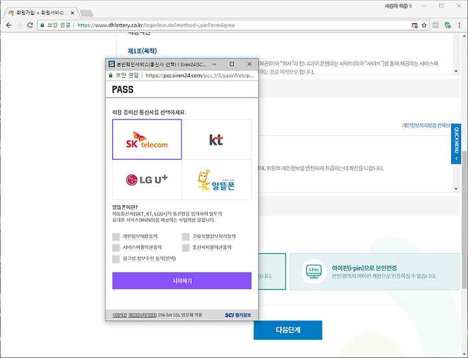Click the 다음단계 button on main page
The height and width of the screenshot is (358, 468).
point(288,330)
